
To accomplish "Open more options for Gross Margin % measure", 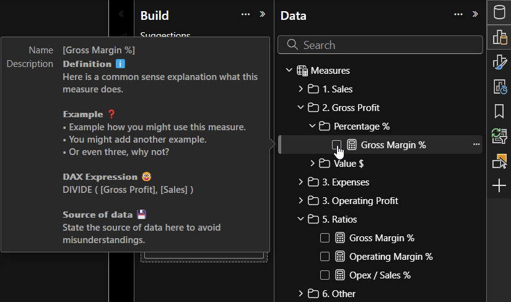I will [x=476, y=144].
